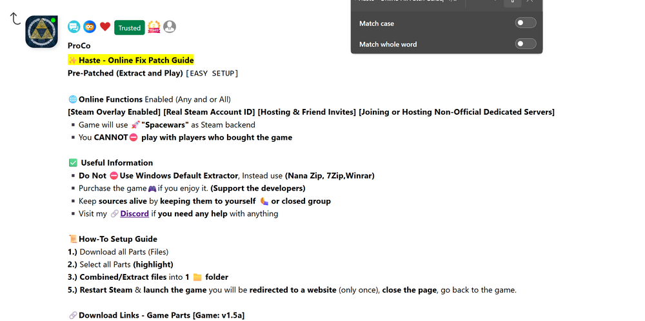645x321 pixels.
Task: Click the gesture emoji before or closed group
Action: [x=264, y=201]
